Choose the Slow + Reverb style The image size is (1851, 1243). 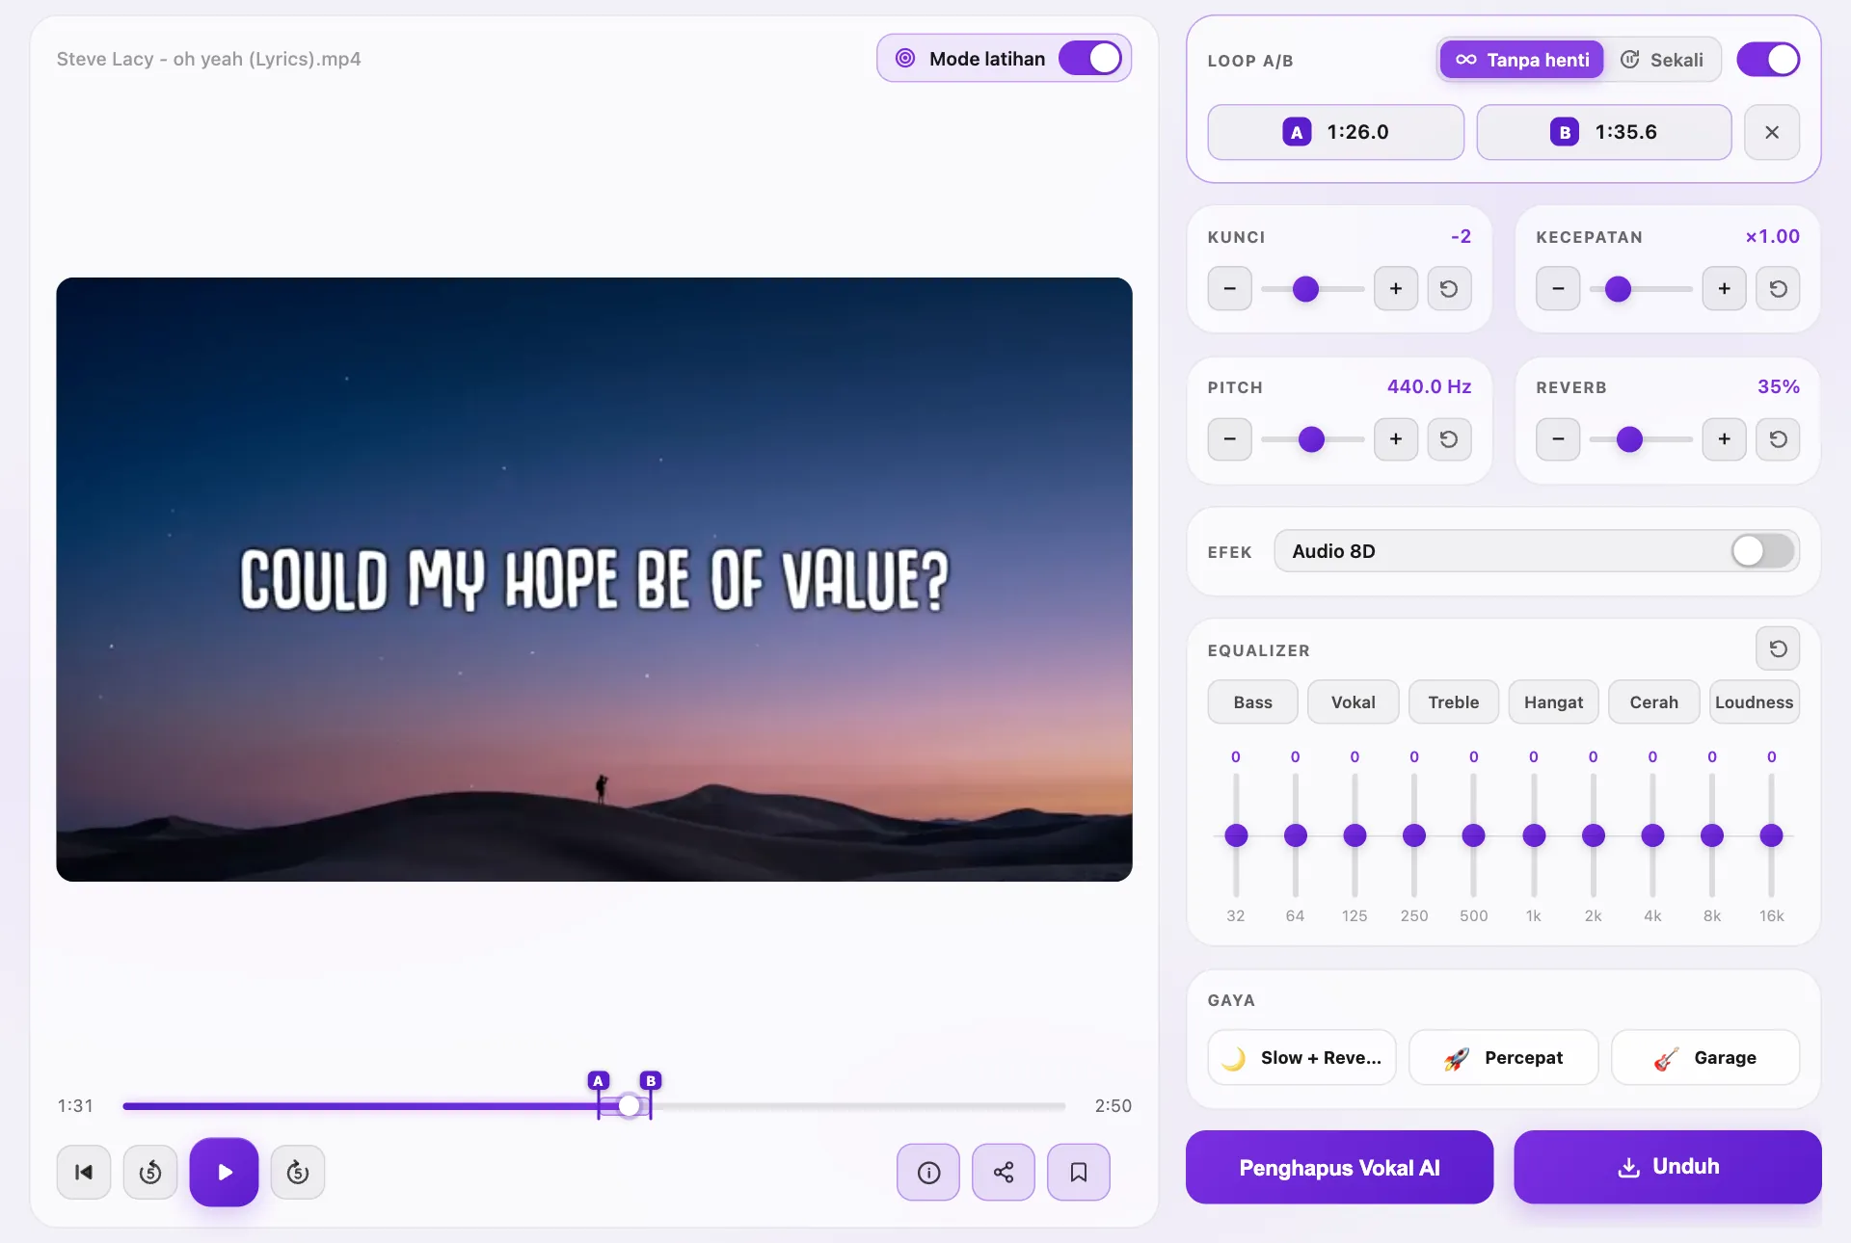(x=1301, y=1057)
